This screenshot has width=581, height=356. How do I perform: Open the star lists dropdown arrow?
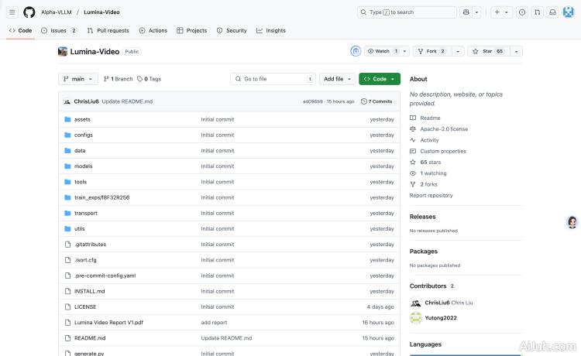[517, 51]
